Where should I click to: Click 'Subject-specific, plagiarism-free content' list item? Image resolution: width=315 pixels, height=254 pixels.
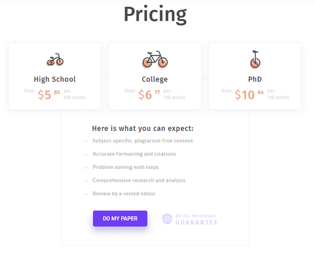(x=143, y=141)
